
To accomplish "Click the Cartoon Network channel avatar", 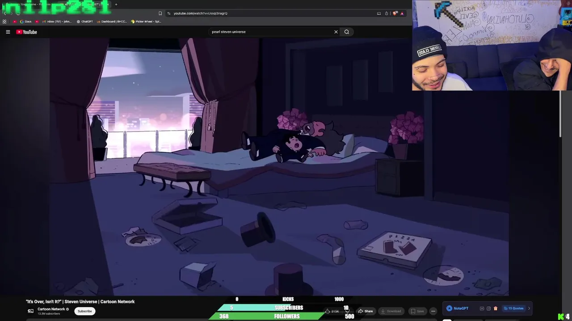I will click(x=30, y=311).
